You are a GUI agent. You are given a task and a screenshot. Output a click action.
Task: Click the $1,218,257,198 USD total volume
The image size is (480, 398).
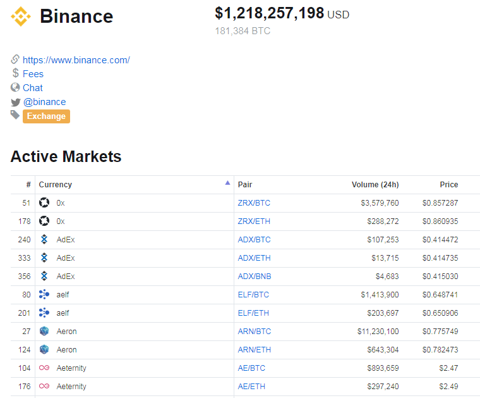pyautogui.click(x=282, y=13)
